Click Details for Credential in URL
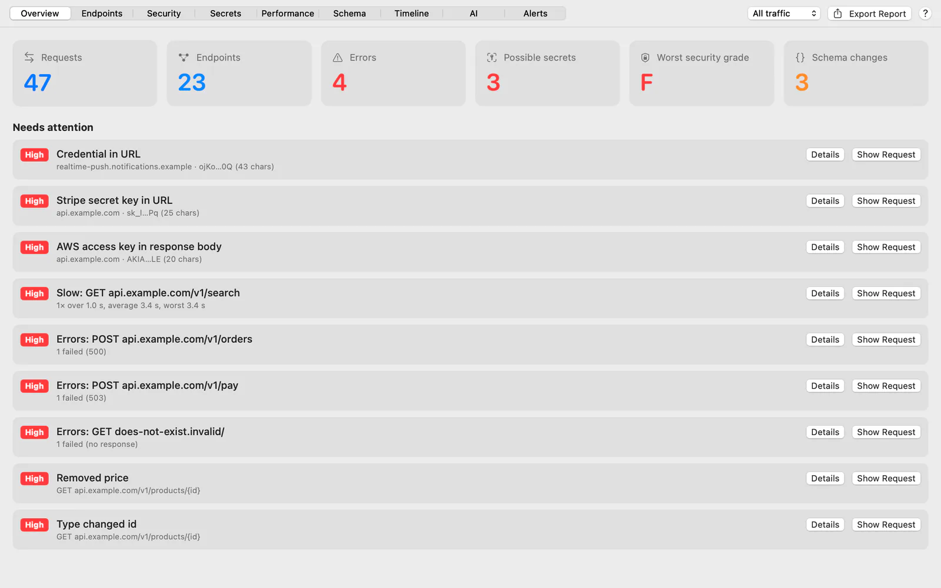Image resolution: width=941 pixels, height=588 pixels. [x=825, y=155]
